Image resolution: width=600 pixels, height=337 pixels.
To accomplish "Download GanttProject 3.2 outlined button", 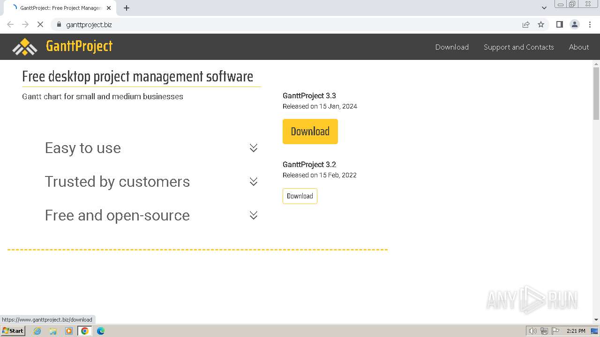I will coord(300,196).
